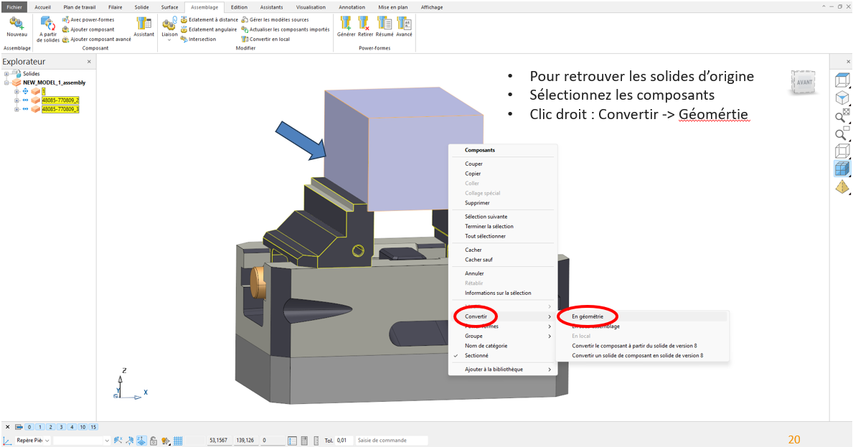This screenshot has height=447, width=853.
Task: Open the Fichier menu
Action: [x=14, y=7]
